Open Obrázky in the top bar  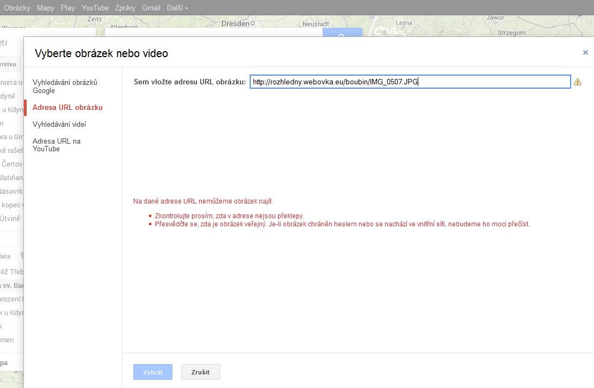[17, 8]
